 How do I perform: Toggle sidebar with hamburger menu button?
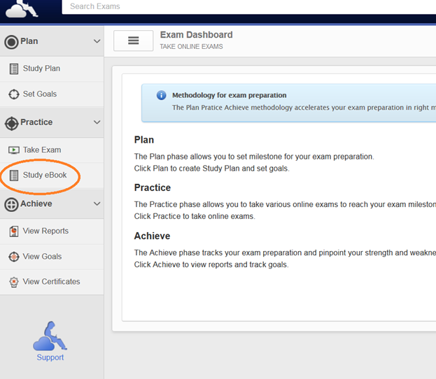pyautogui.click(x=133, y=41)
